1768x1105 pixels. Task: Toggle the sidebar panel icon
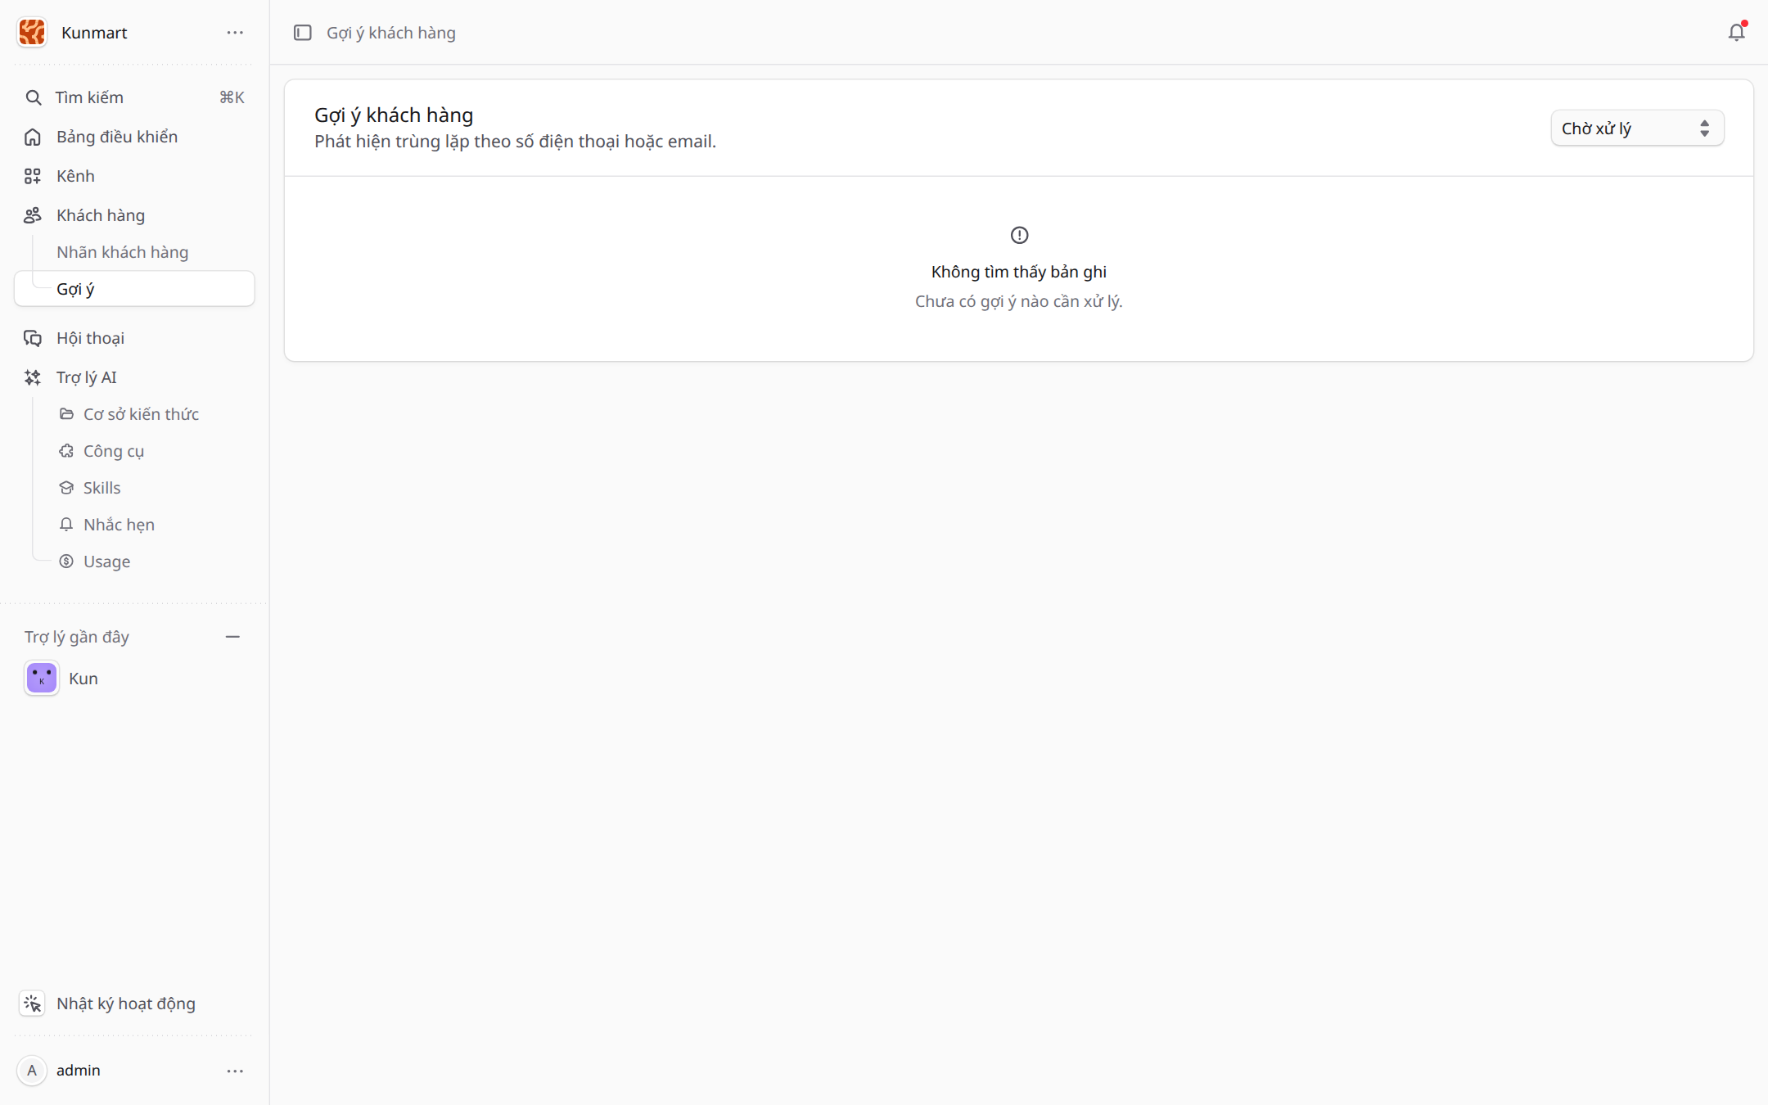(x=303, y=33)
